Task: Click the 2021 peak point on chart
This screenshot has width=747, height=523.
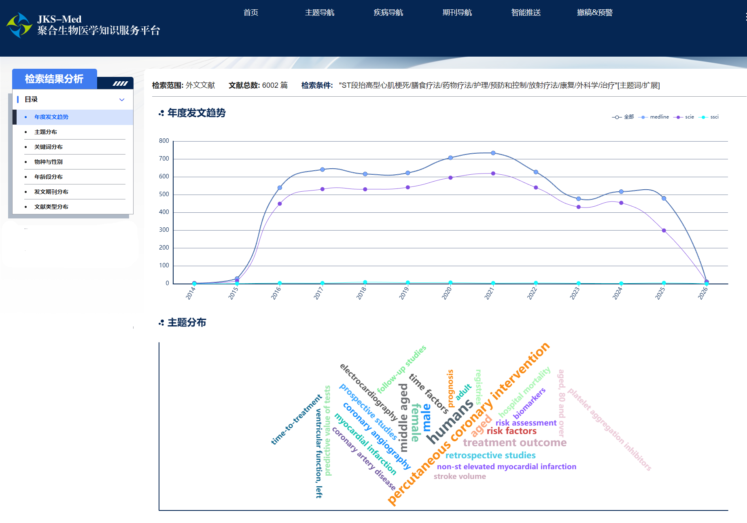Action: click(x=493, y=153)
